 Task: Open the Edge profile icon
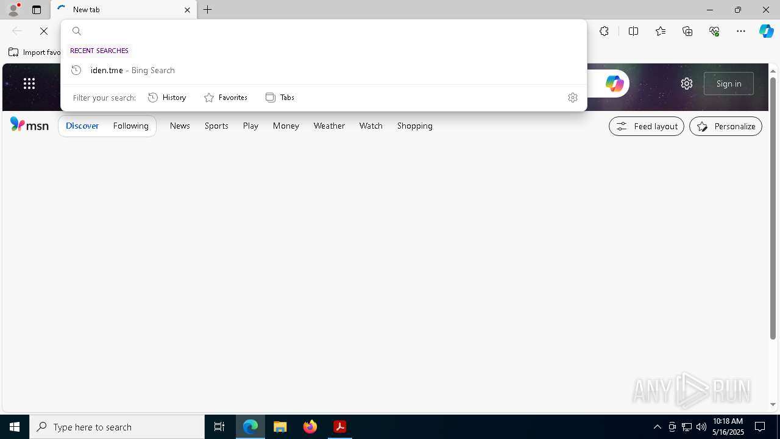coord(13,10)
